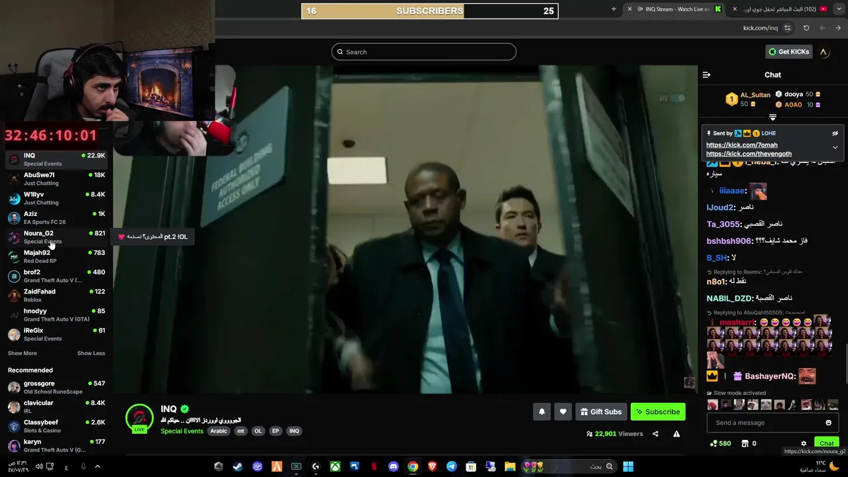
Task: Open site settings icon in address bar
Action: tap(787, 28)
